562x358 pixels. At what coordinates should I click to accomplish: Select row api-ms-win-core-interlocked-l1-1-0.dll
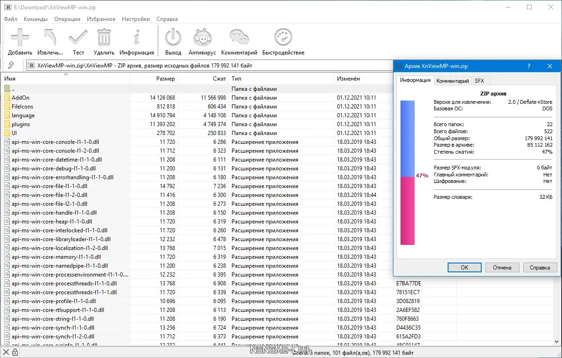point(198,230)
